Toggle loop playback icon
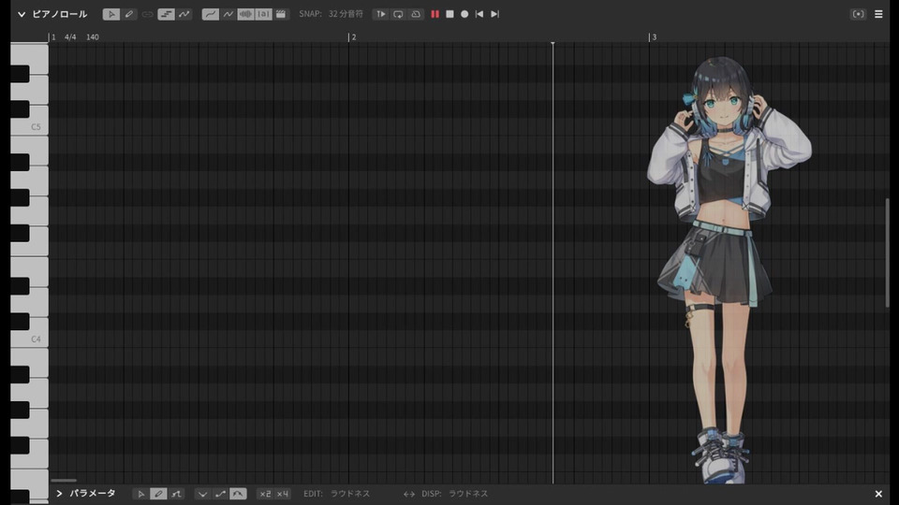This screenshot has width=899, height=505. (399, 14)
